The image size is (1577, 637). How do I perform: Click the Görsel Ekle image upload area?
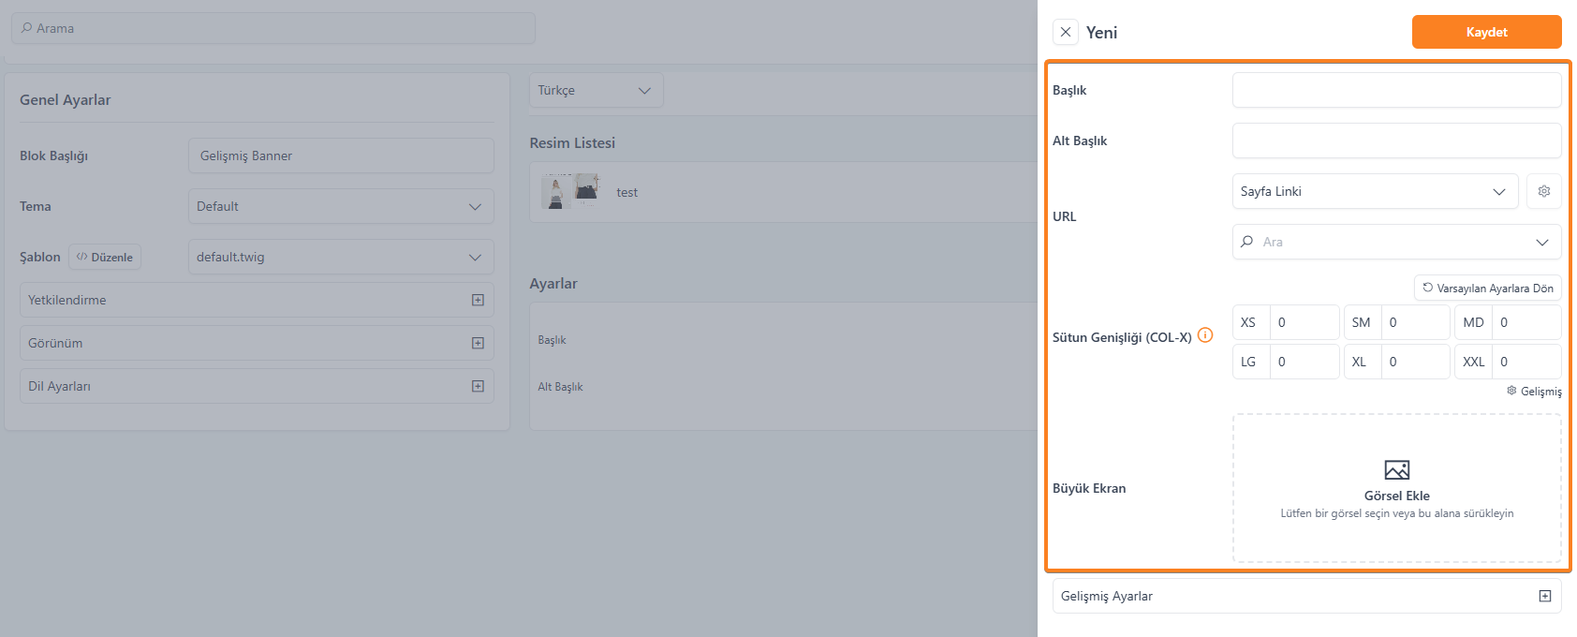[1396, 488]
